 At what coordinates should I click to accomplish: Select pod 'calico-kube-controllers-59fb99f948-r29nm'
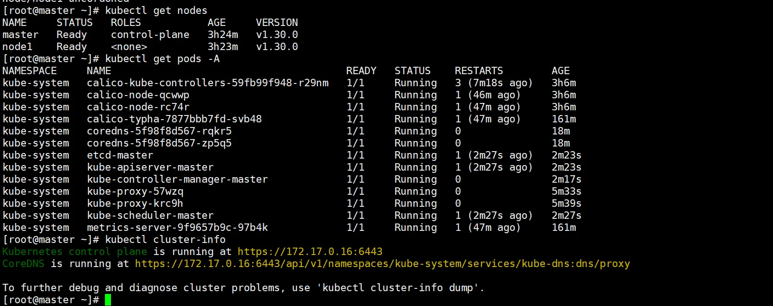tap(208, 83)
